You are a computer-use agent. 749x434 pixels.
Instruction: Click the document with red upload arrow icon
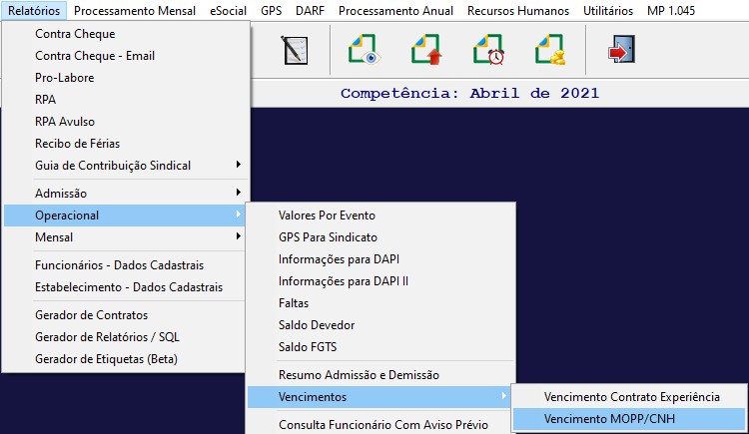click(426, 49)
